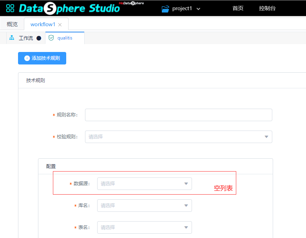Click the workflow hierarchy icon

click(12, 38)
